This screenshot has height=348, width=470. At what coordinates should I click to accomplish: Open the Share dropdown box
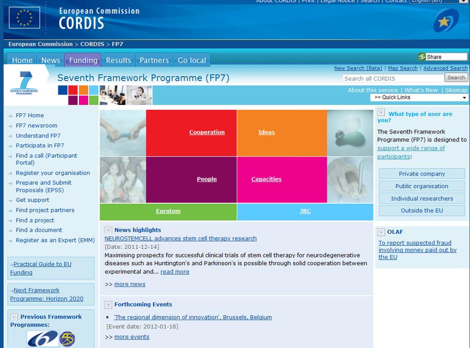pyautogui.click(x=443, y=56)
